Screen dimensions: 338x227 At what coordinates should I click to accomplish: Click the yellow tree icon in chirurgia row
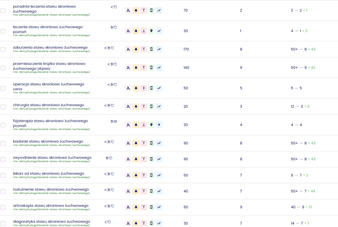coord(136,106)
